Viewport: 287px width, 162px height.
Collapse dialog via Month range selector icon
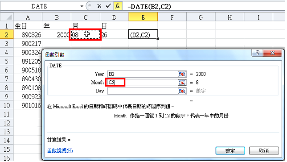click(182, 83)
